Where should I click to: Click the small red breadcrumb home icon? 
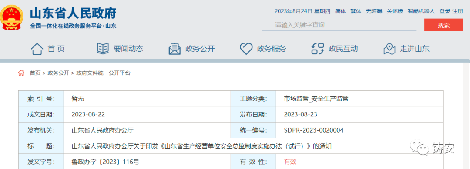[x=21, y=73]
